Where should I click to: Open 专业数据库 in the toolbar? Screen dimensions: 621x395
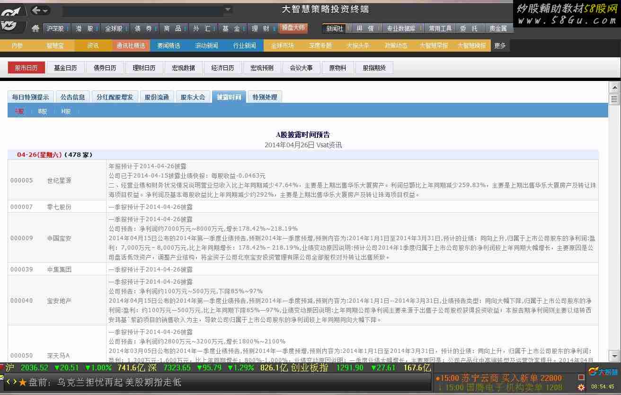(401, 28)
